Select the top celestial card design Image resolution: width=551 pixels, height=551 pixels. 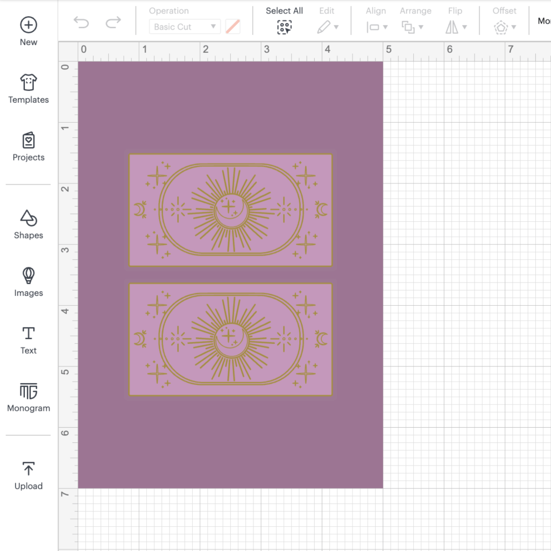point(230,209)
